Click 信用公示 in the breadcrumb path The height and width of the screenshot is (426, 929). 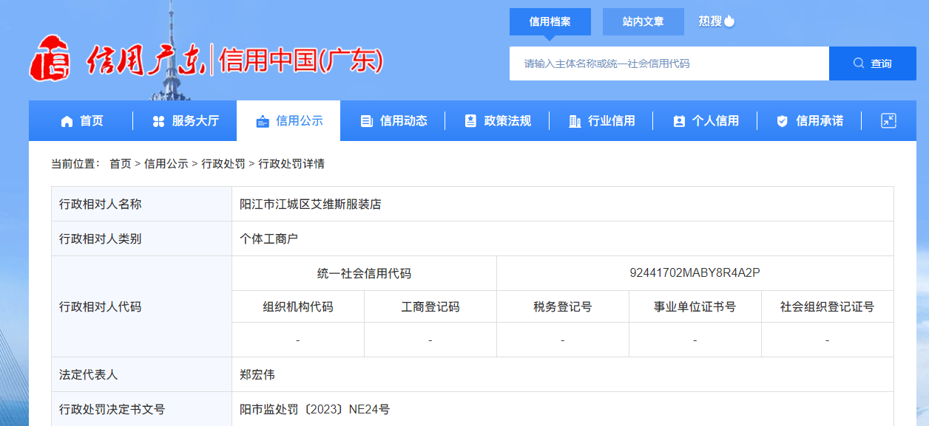click(166, 164)
